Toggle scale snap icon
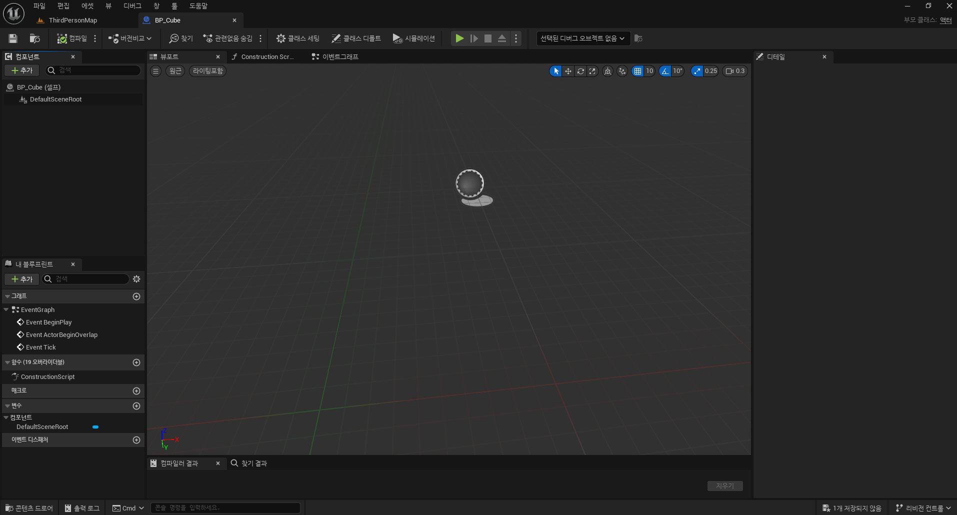Viewport: 957px width, 515px height. (697, 71)
